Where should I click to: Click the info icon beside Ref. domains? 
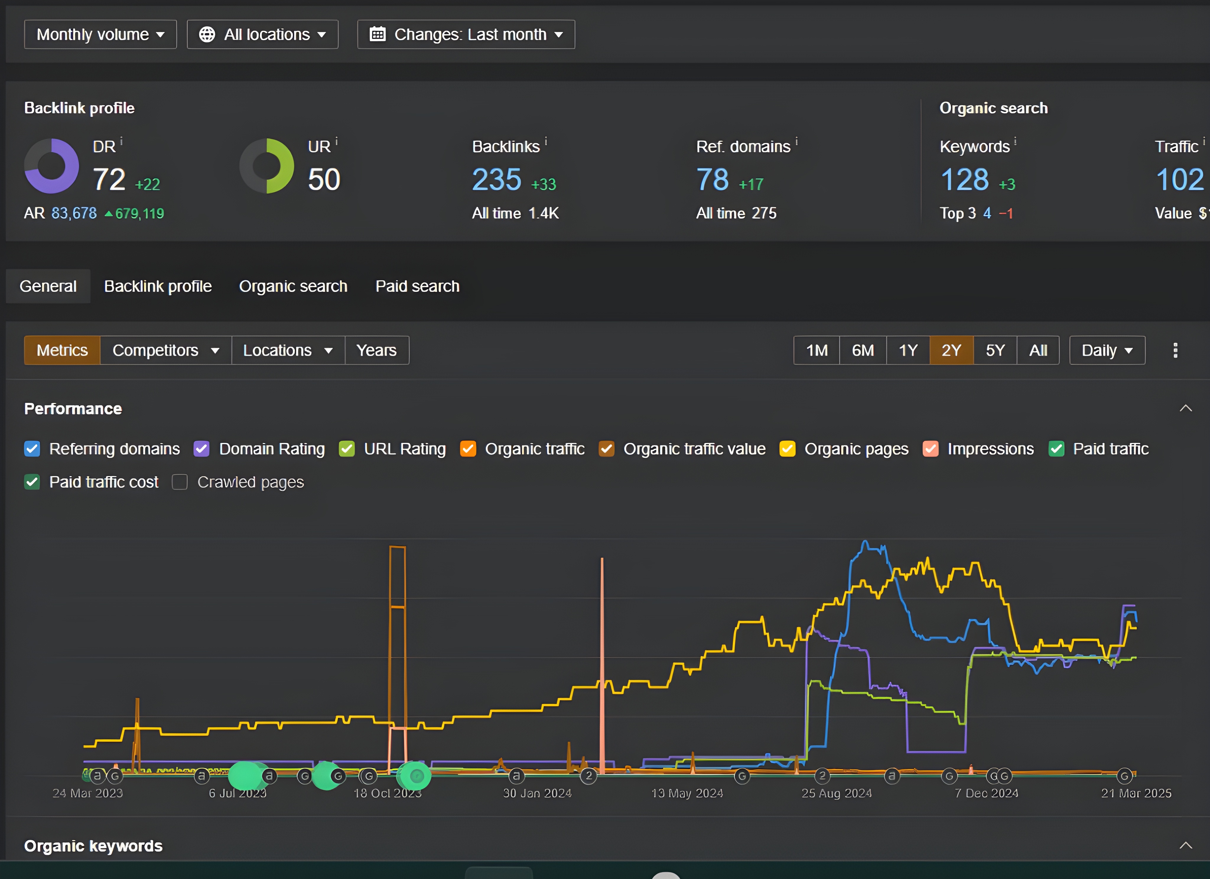[796, 141]
